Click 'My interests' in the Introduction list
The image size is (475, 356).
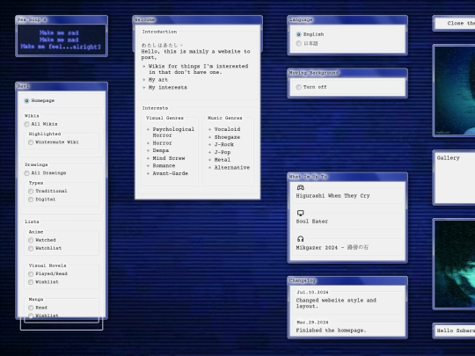pyautogui.click(x=167, y=88)
